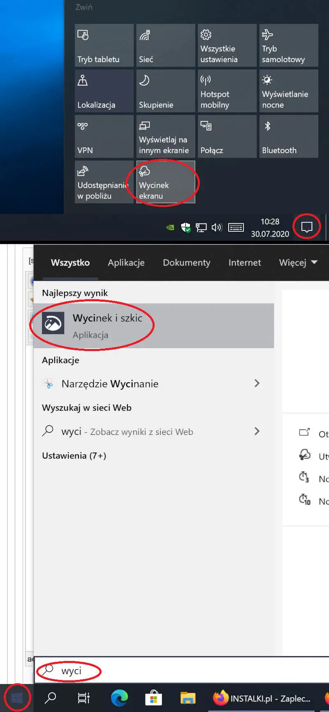Launch Microsoft Edge from taskbar
The image size is (329, 712).
(119, 698)
